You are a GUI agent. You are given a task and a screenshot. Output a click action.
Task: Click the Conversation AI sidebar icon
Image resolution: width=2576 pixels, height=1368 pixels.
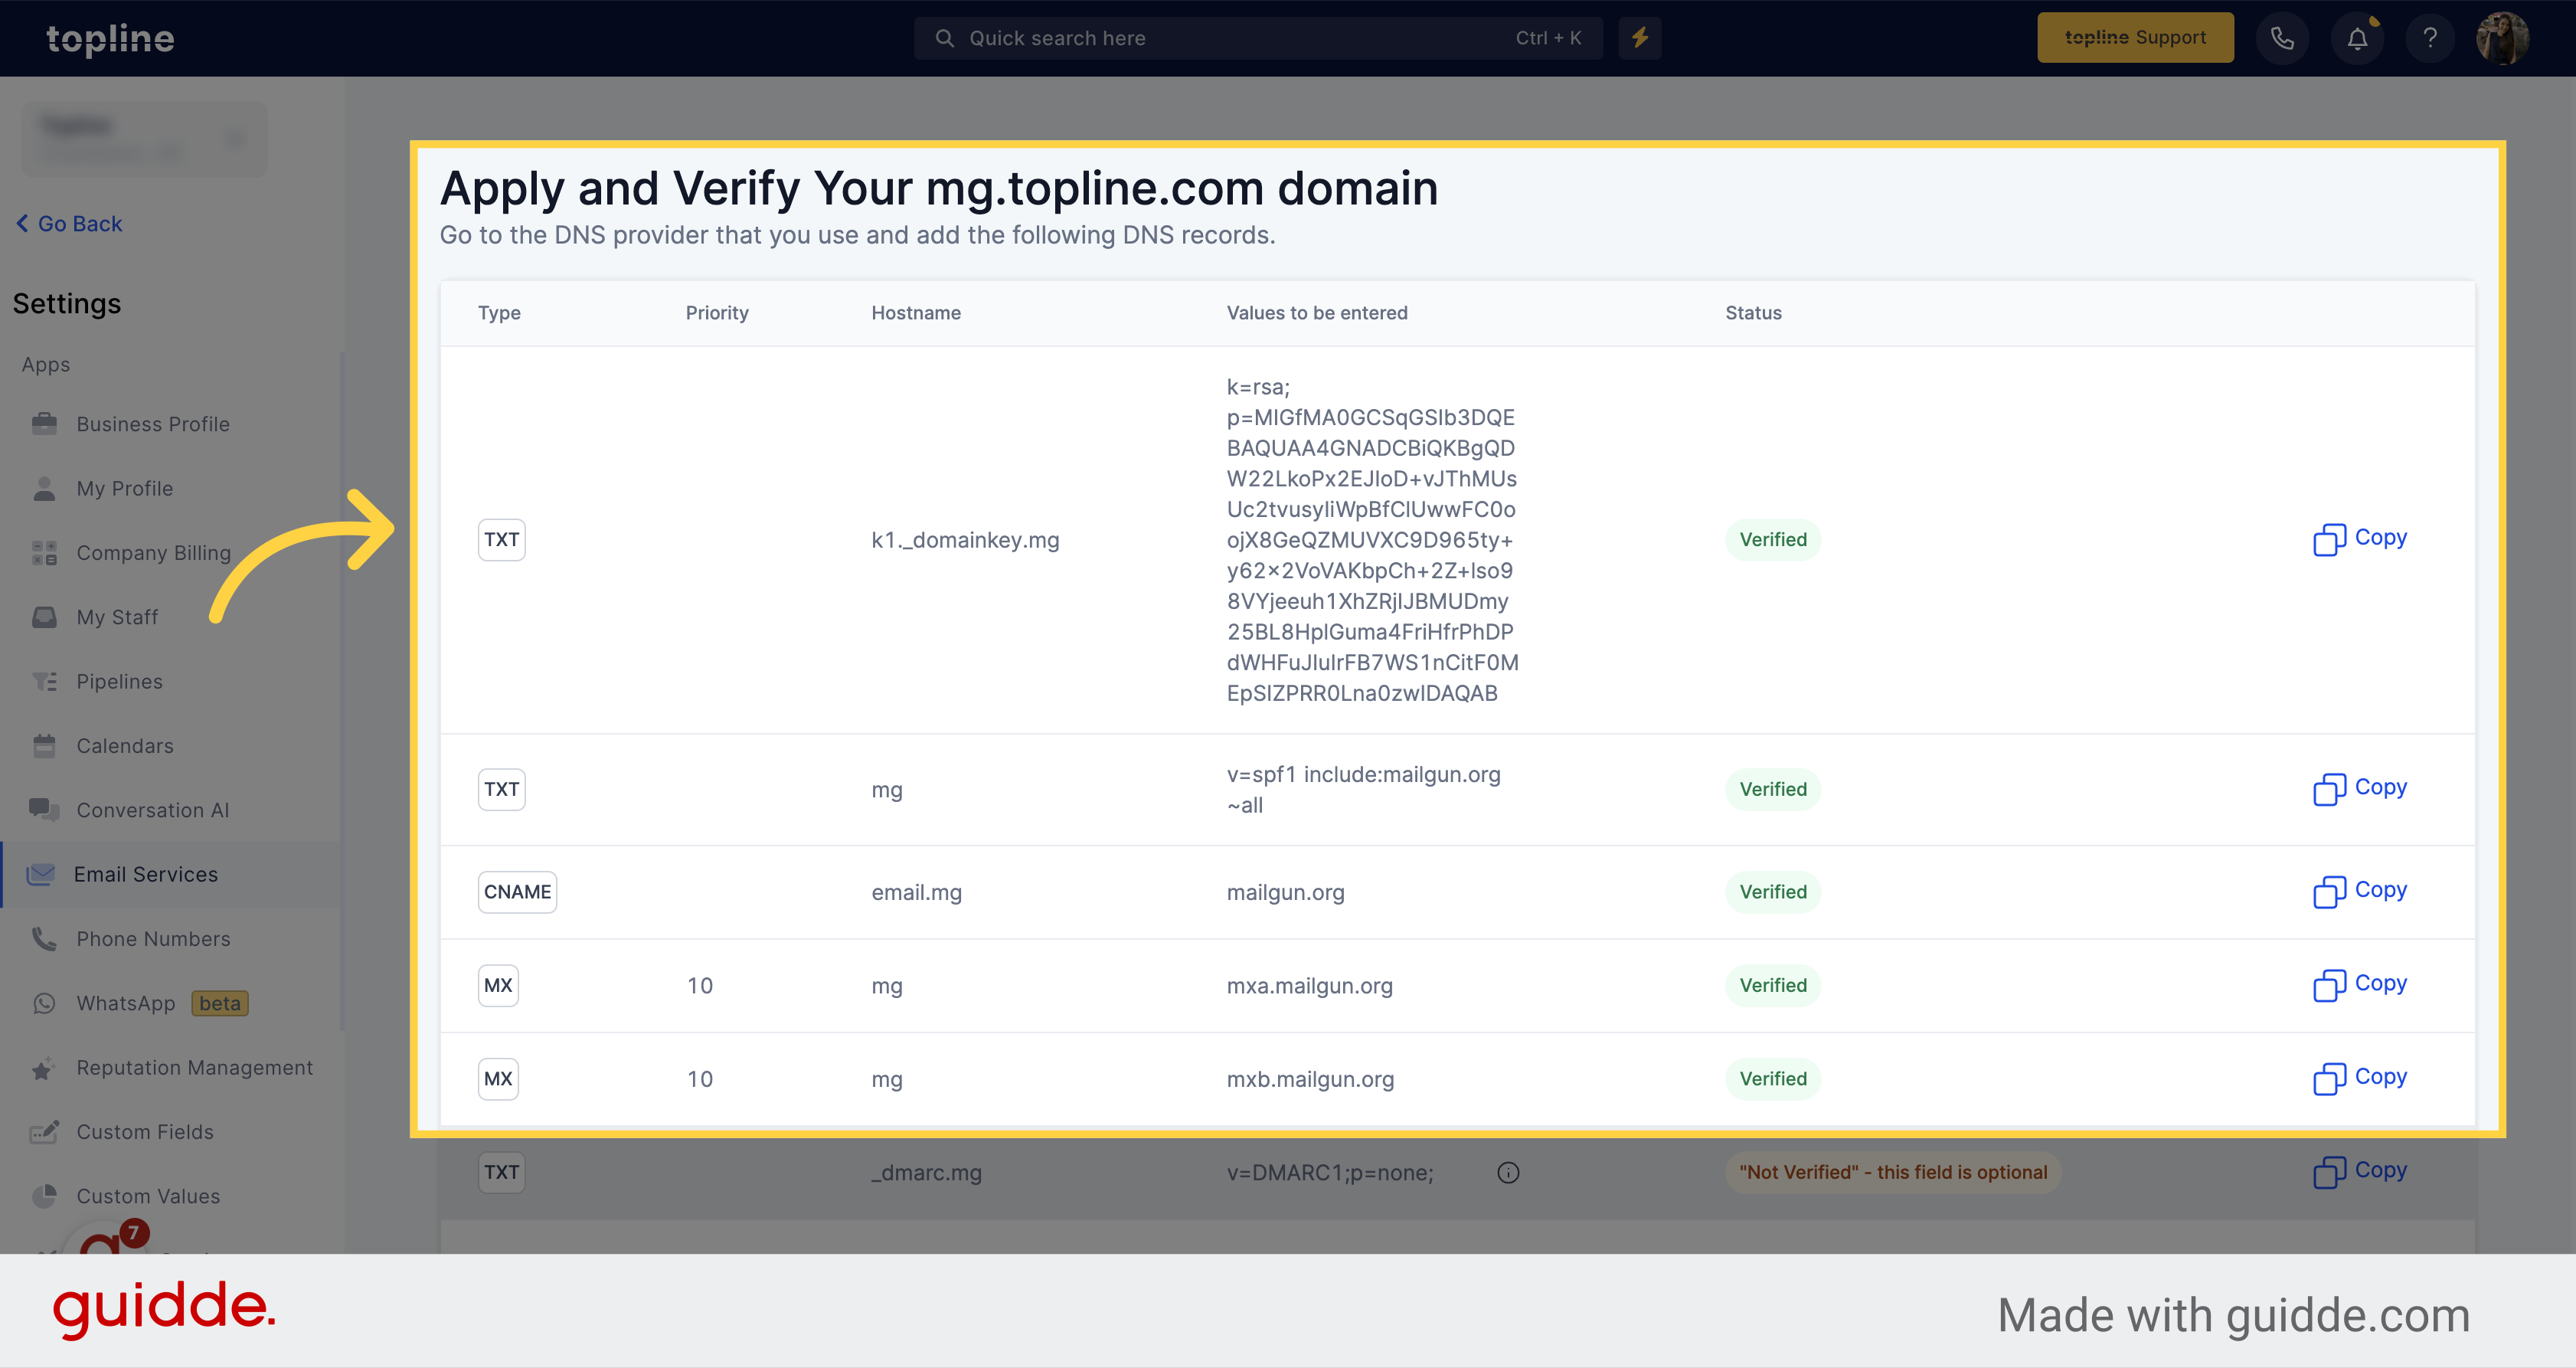coord(46,809)
